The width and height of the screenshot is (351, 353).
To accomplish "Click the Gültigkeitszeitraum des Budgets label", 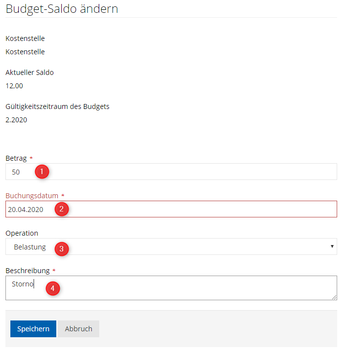I will coord(57,106).
